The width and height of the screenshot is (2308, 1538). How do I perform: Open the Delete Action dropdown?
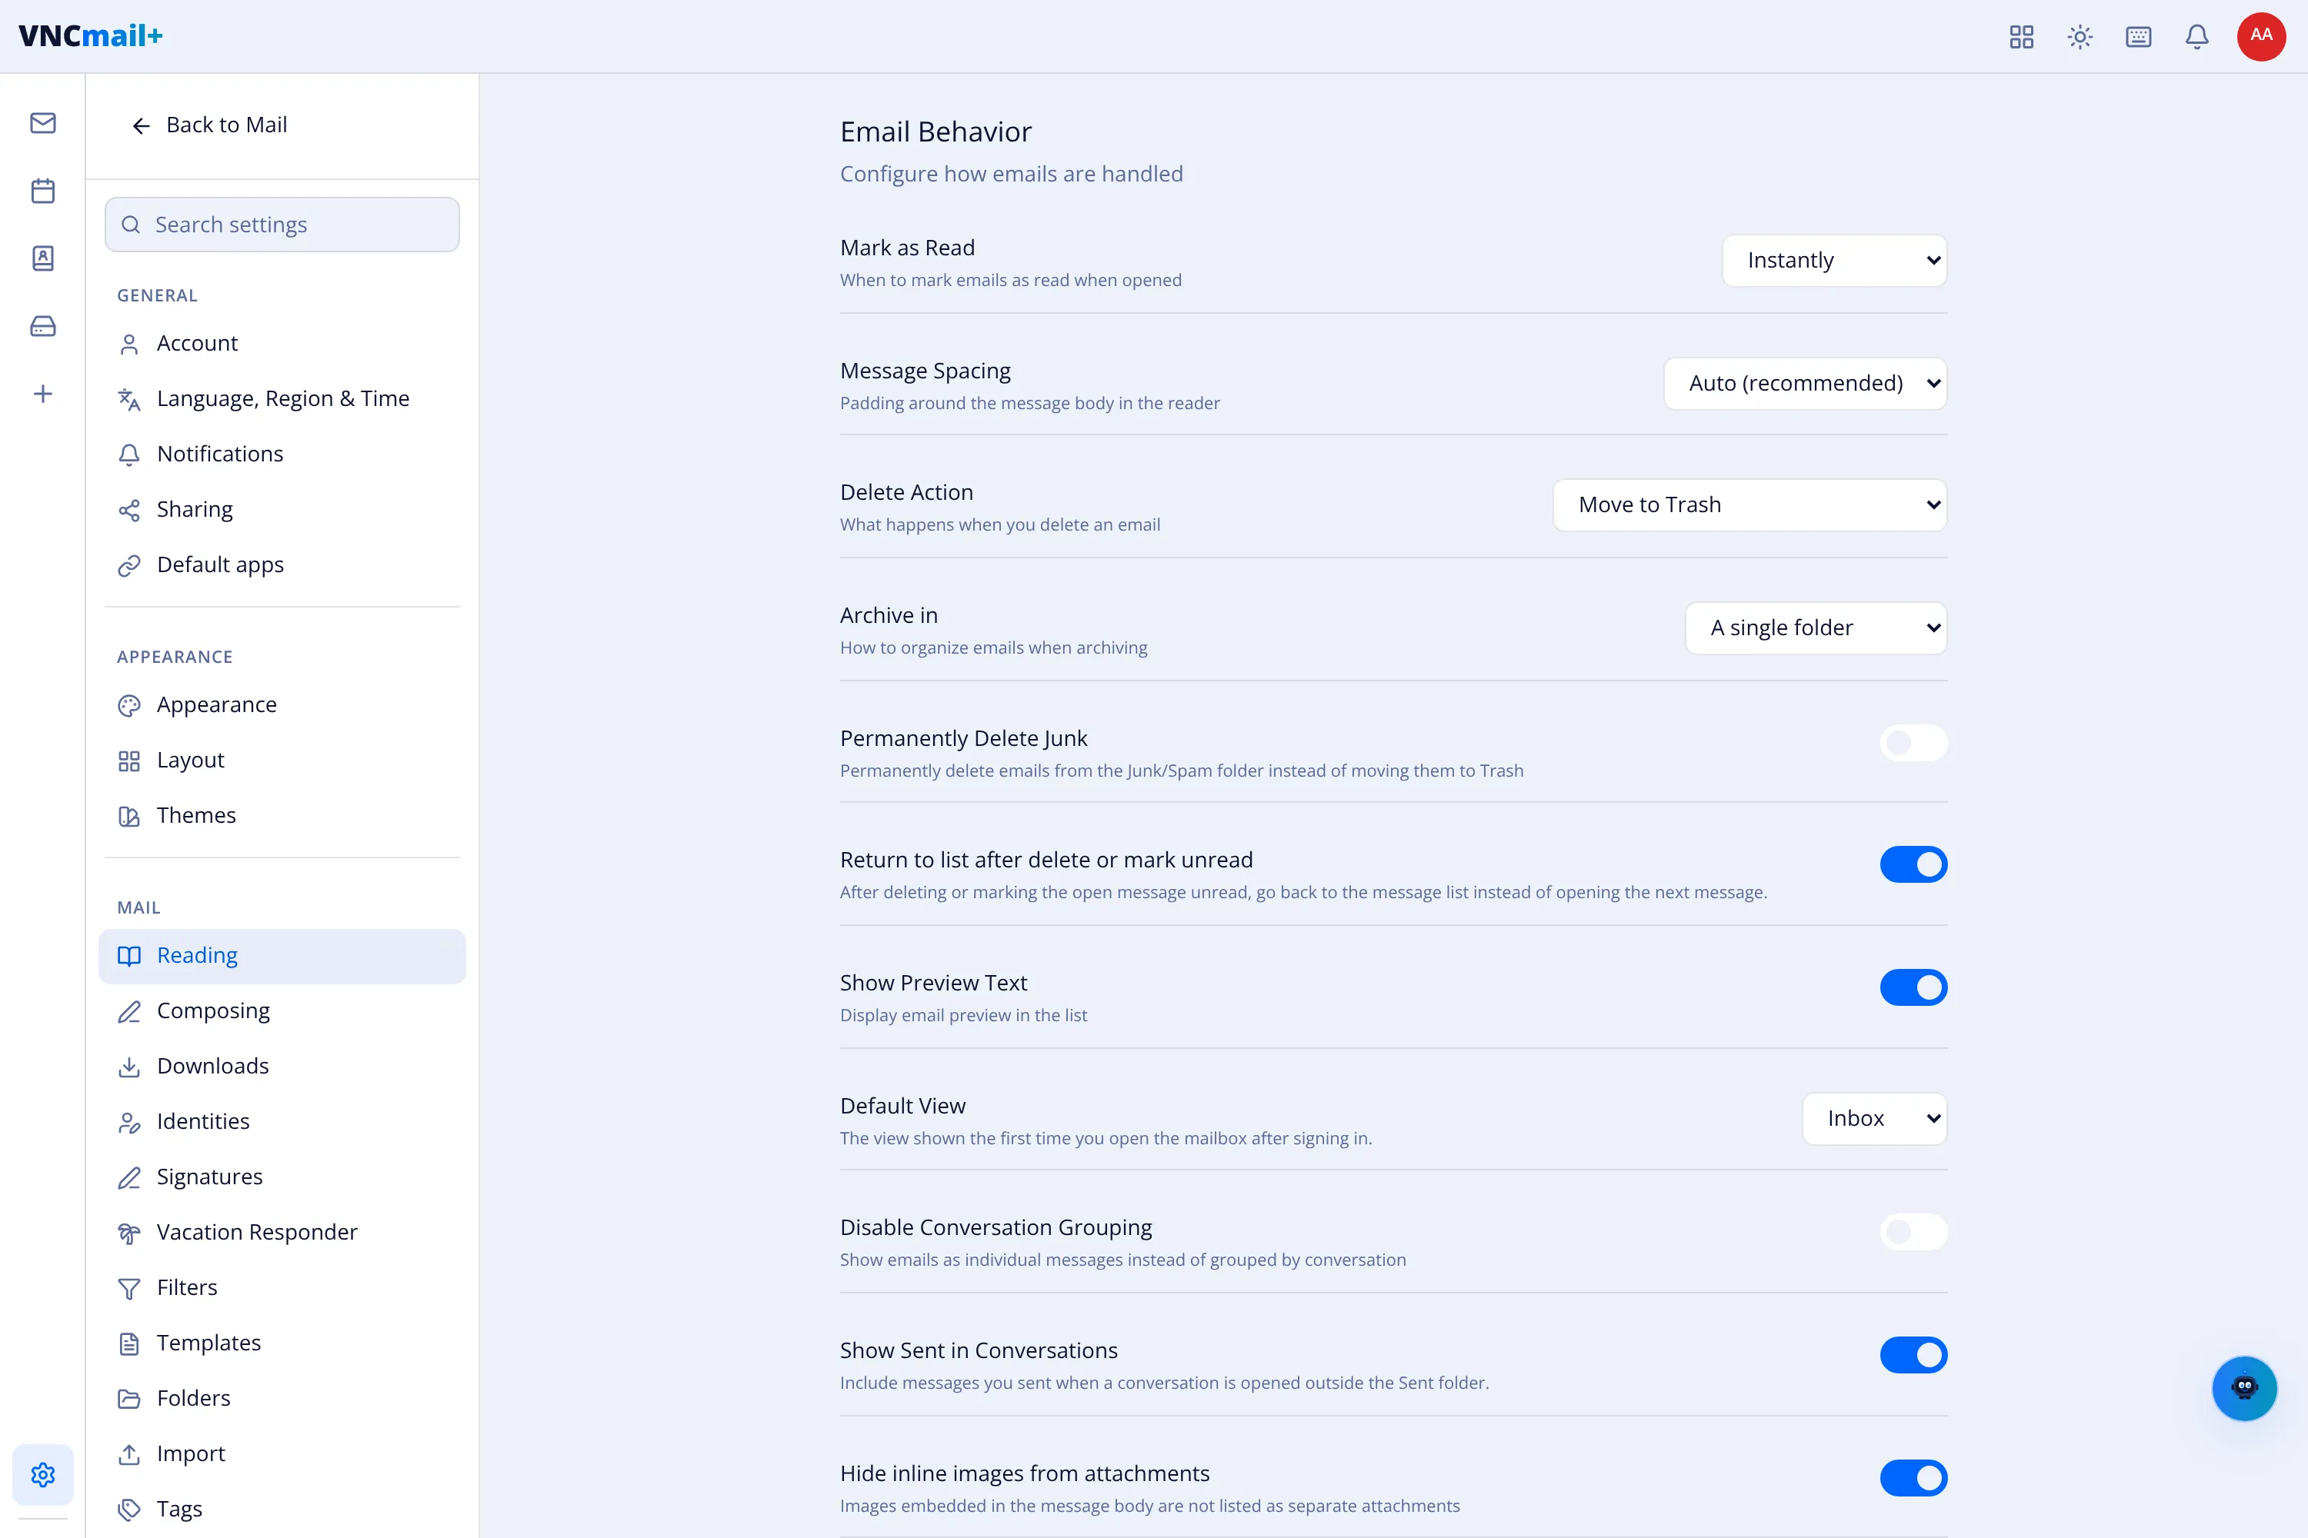(1749, 505)
